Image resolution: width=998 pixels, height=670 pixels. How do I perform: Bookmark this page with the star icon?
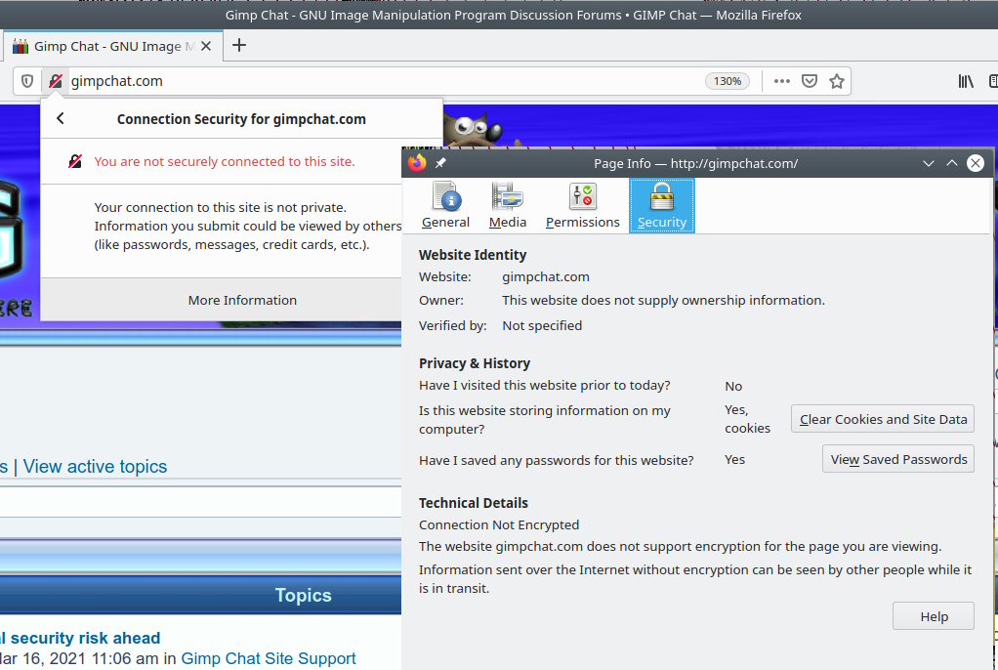pos(836,81)
